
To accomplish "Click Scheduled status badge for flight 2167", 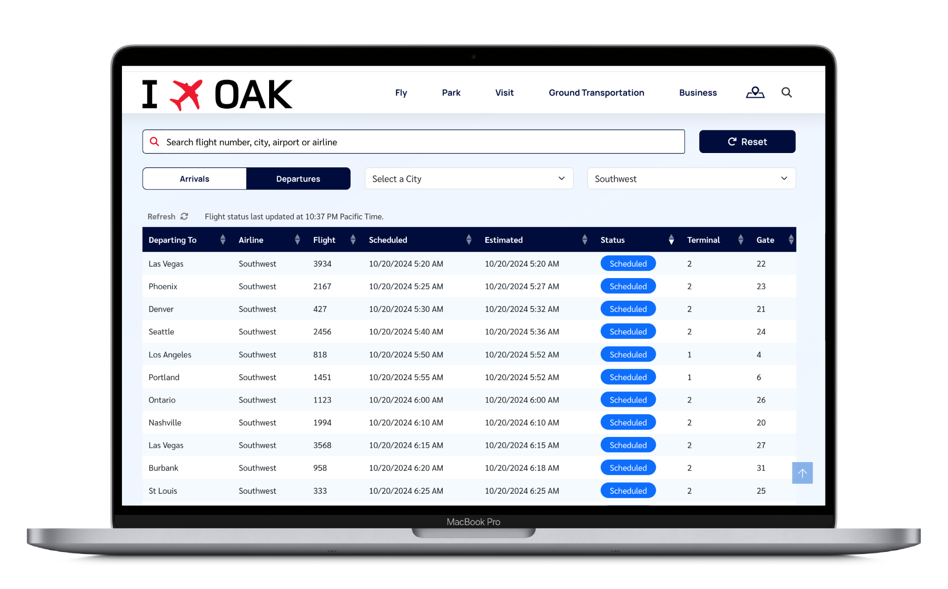I will pyautogui.click(x=628, y=286).
